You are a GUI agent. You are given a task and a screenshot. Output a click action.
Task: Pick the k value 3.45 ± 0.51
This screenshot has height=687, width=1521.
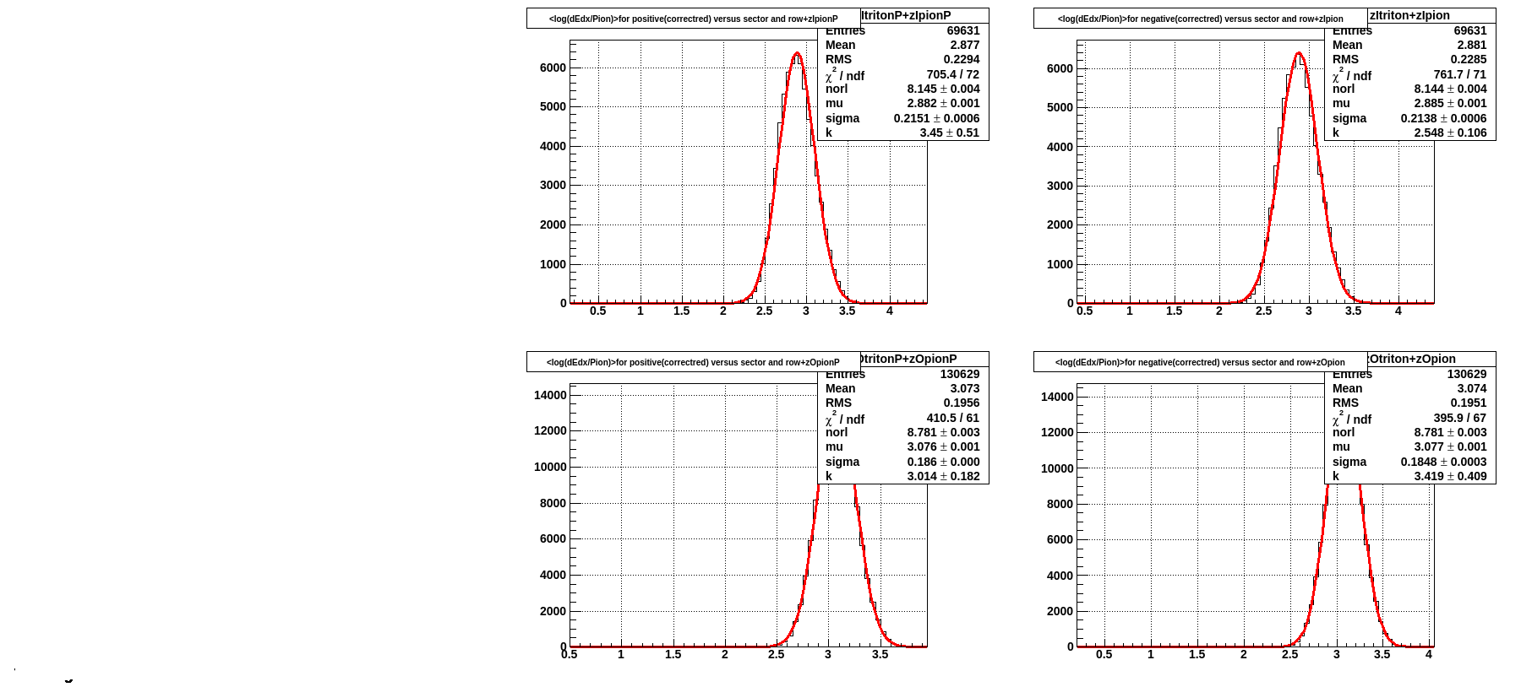pyautogui.click(x=950, y=133)
